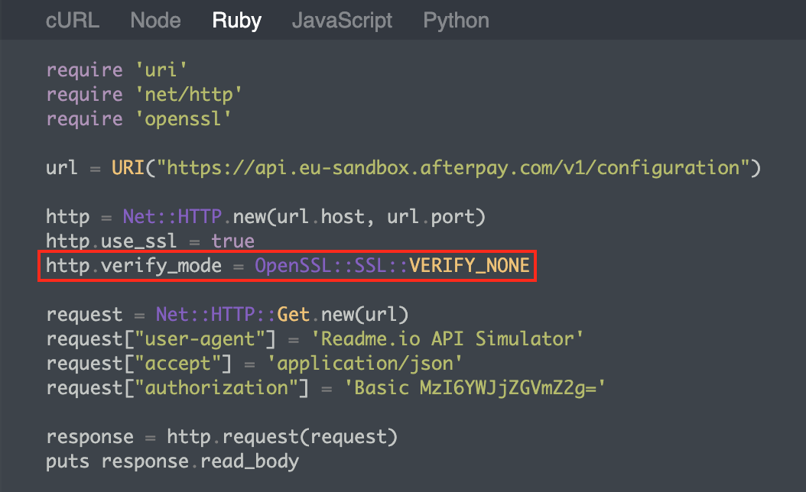Switch to the Node tab
This screenshot has height=492, width=806.
[155, 21]
